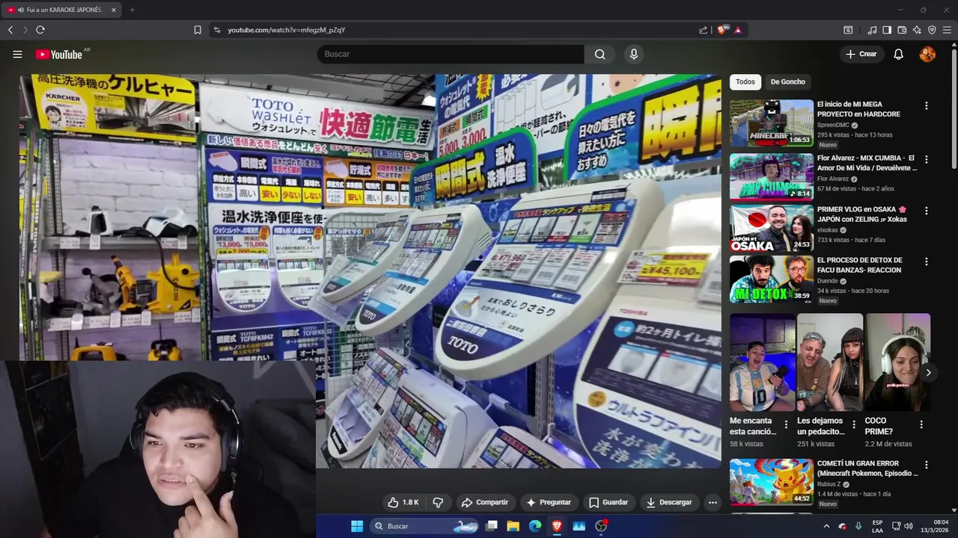Show next shorts with arrow

point(928,372)
